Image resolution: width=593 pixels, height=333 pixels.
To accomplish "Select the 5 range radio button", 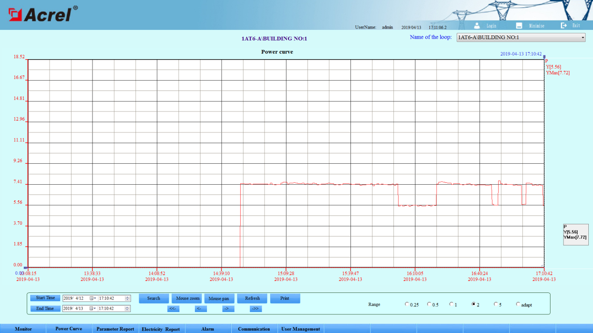I will click(x=496, y=305).
